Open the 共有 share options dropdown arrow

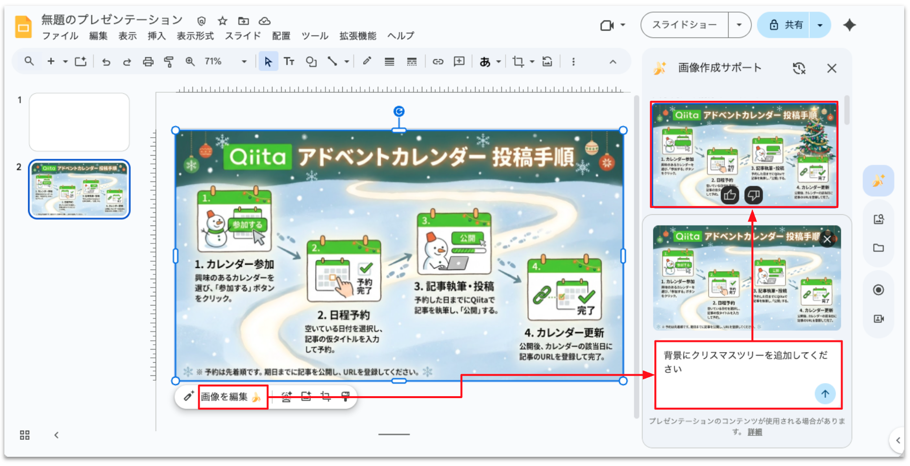820,25
